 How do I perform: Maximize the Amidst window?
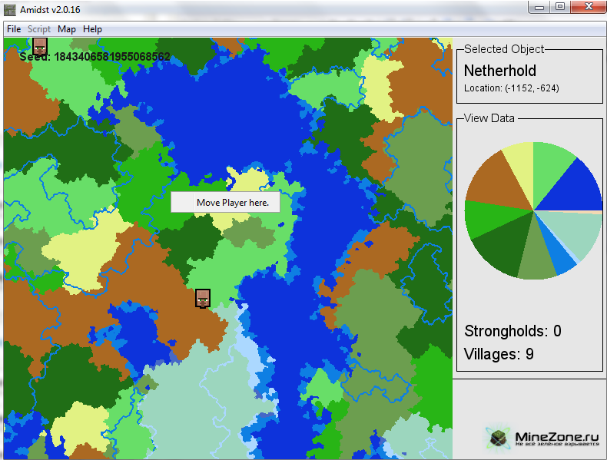click(x=559, y=6)
